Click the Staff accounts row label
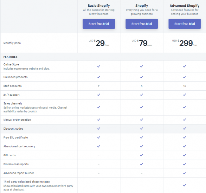This screenshot has width=206, height=193. pos(12,86)
